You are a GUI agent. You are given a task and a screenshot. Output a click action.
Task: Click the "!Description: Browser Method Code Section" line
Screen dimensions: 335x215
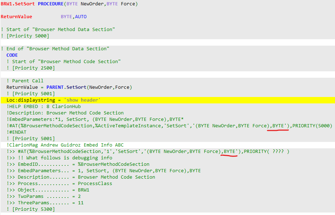tap(65, 113)
